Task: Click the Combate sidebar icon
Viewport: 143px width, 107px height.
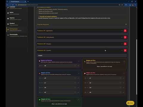Action: 8,8
